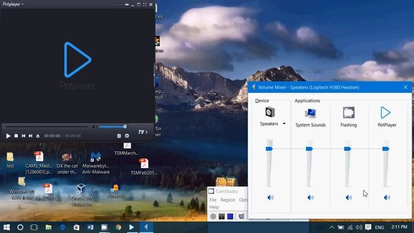The width and height of the screenshot is (414, 233).
Task: Click the CamStudio pause button
Action: tap(221, 216)
